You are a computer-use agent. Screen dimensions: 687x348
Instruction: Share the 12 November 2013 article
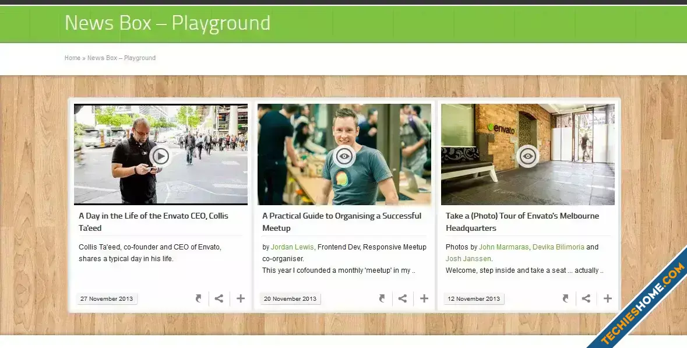coord(586,298)
